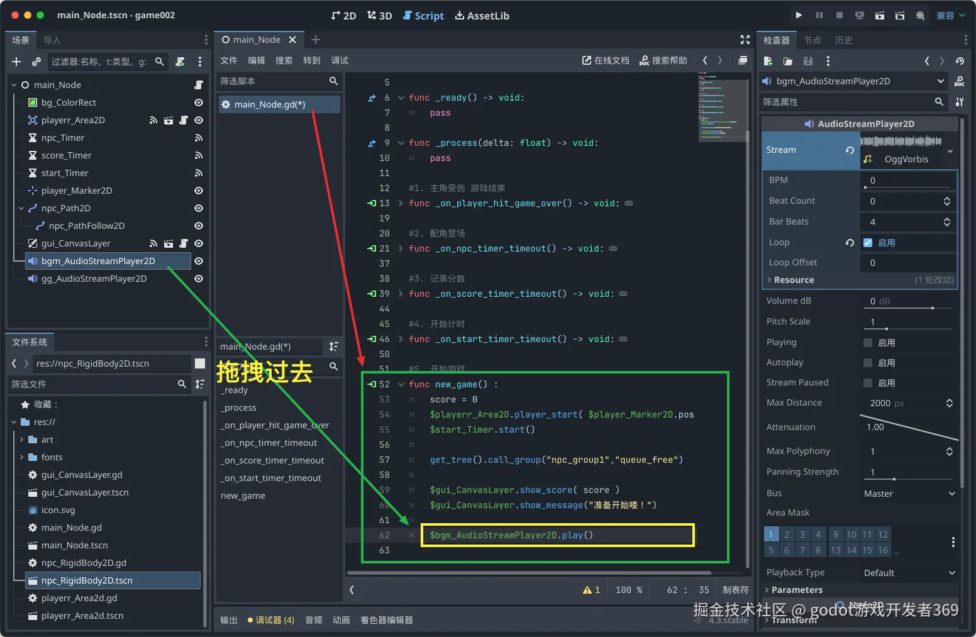Toggle visibility of bg_ColorRect
The image size is (976, 637).
[199, 102]
